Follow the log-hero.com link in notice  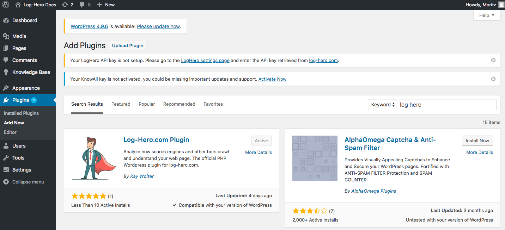click(x=324, y=60)
